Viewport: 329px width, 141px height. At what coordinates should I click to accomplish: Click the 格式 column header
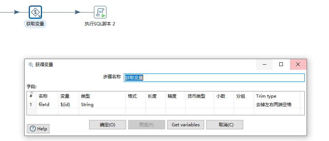[x=135, y=96]
